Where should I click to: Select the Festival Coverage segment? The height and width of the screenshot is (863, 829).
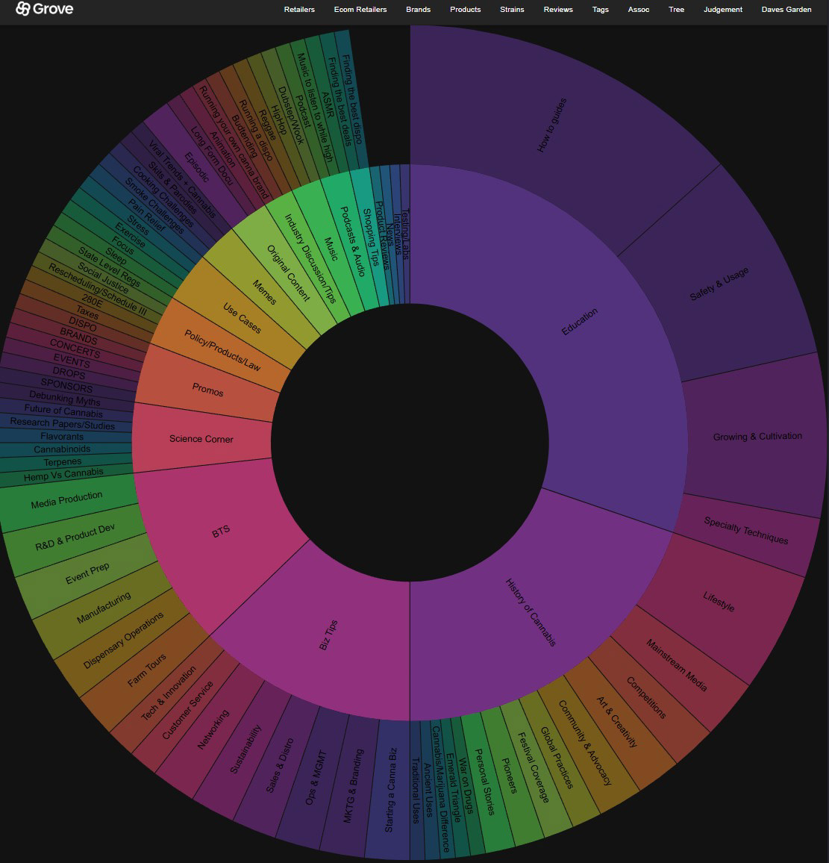tap(533, 767)
